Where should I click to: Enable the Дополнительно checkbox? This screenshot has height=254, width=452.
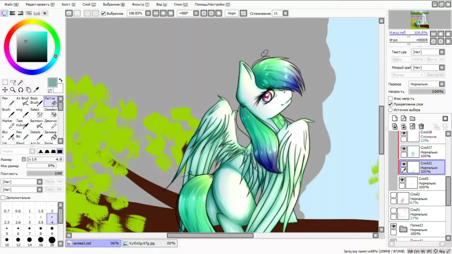(3, 198)
